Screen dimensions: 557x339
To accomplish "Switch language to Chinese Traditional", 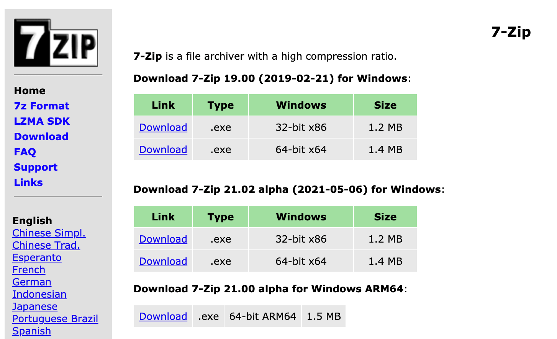I will [x=46, y=245].
